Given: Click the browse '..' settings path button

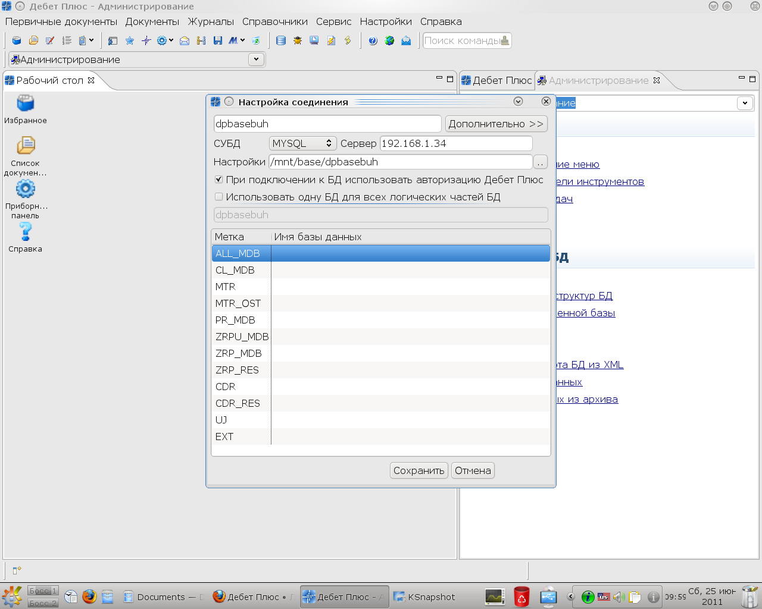Looking at the screenshot, I should pos(541,162).
